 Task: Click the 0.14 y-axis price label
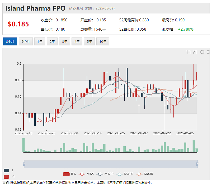(x=18, y=113)
